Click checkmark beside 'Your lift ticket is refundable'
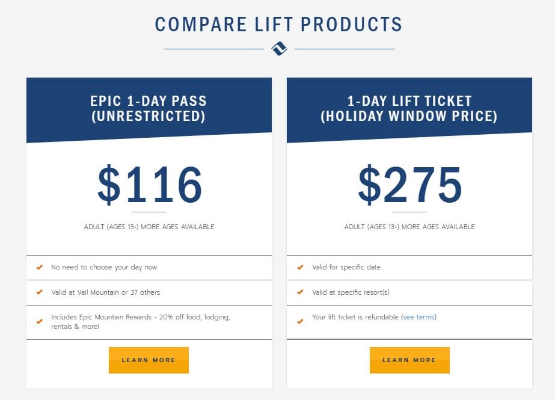Viewport: 555px width, 400px height. pyautogui.click(x=300, y=321)
